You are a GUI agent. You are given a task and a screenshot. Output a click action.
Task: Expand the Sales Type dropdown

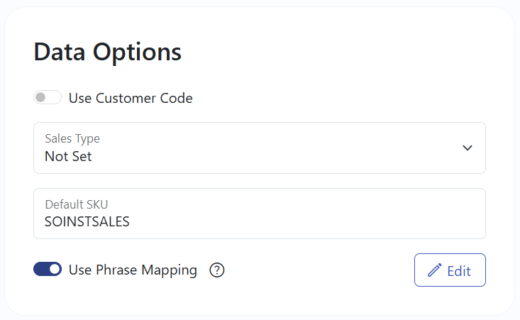[260, 148]
